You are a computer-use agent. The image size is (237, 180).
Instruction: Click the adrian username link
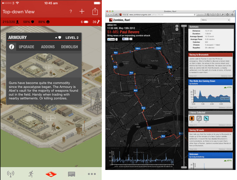click(x=110, y=25)
